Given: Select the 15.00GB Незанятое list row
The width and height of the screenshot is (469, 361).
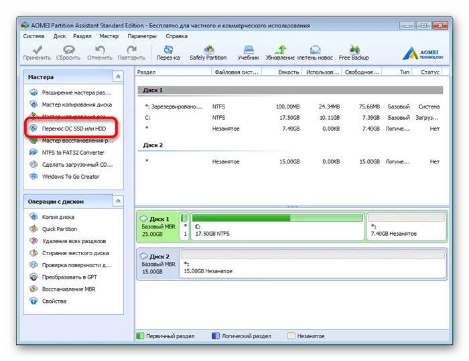Looking at the screenshot, I should pos(290,161).
